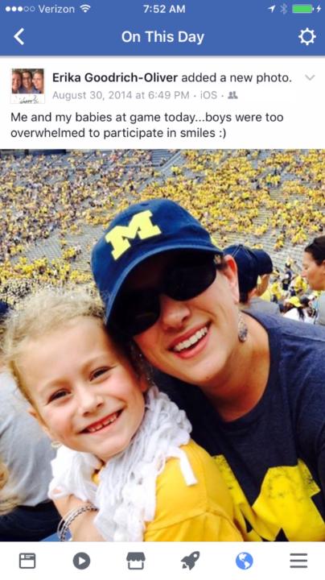Go back using the left chevron arrow
This screenshot has height=580, width=325.
tap(19, 36)
